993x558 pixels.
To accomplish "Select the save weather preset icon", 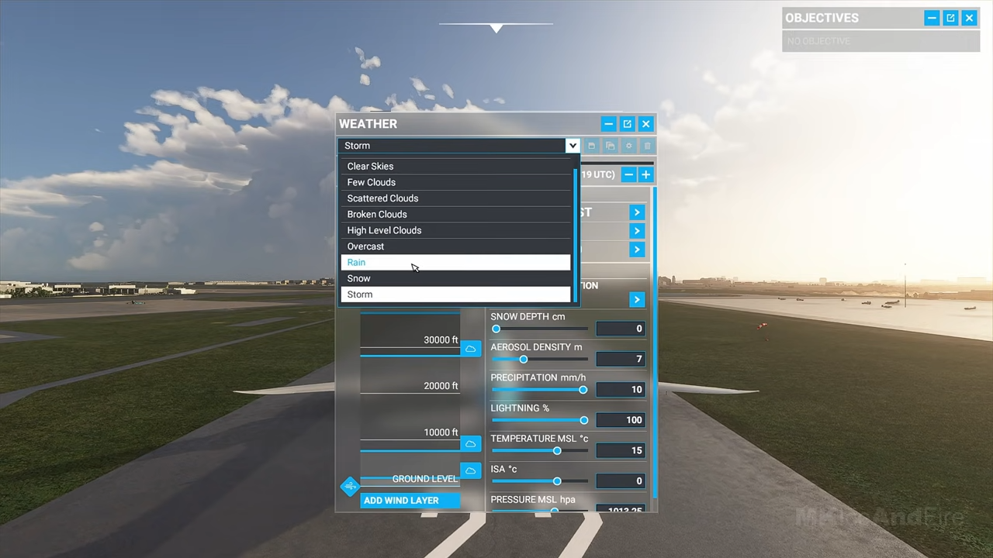I will [591, 146].
